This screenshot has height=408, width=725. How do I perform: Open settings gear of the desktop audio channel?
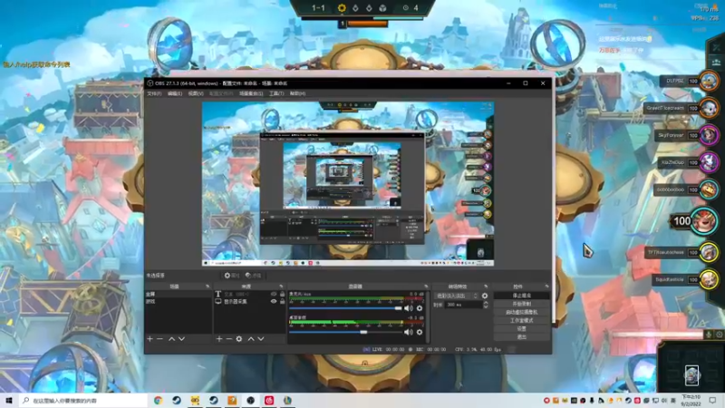[x=420, y=332]
